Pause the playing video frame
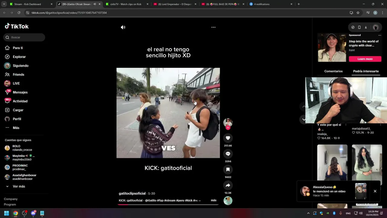387x218 pixels. [168, 113]
